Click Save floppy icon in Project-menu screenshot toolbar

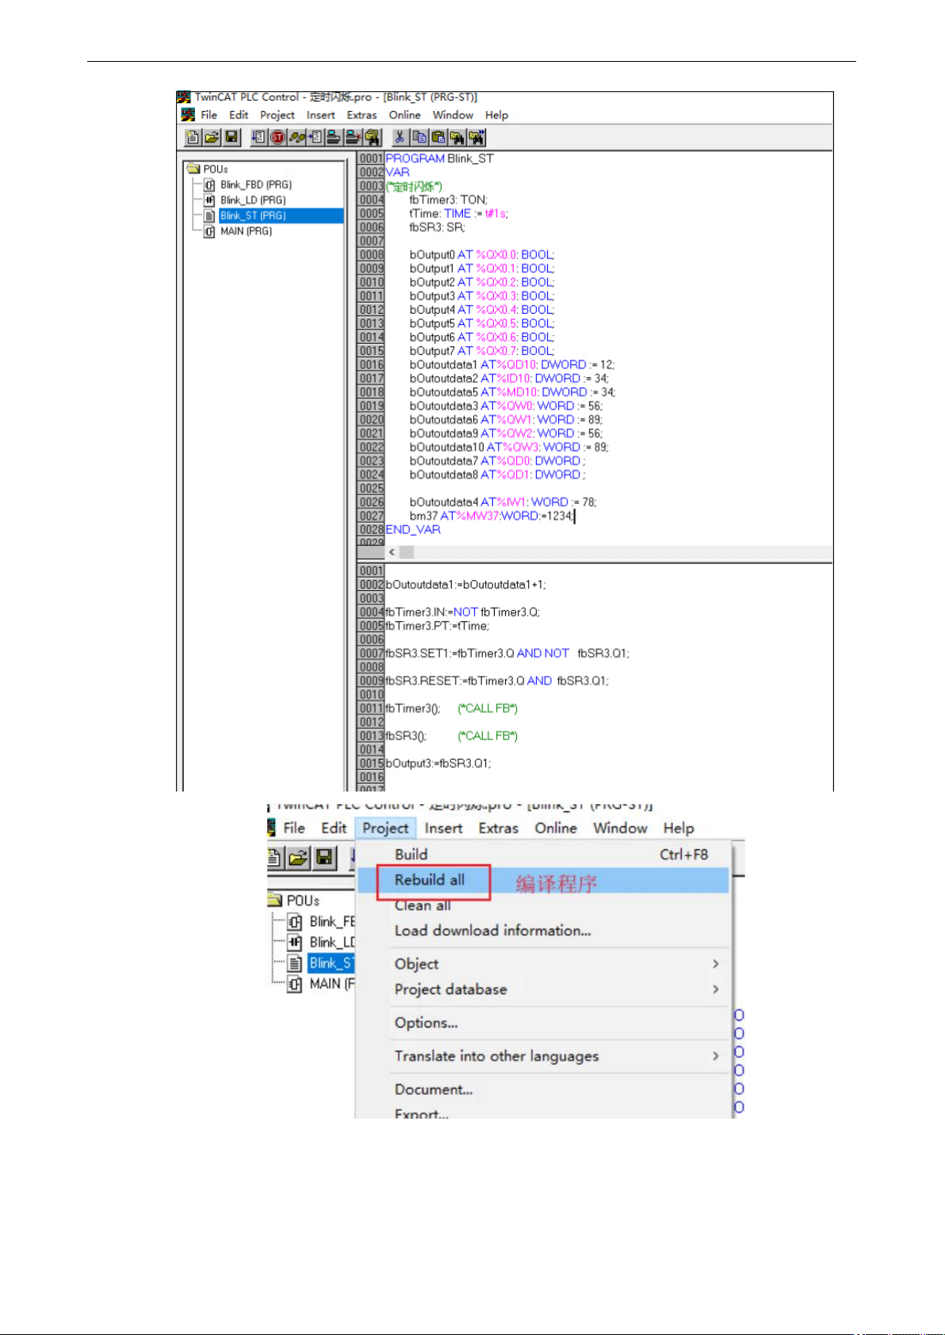pos(323,857)
